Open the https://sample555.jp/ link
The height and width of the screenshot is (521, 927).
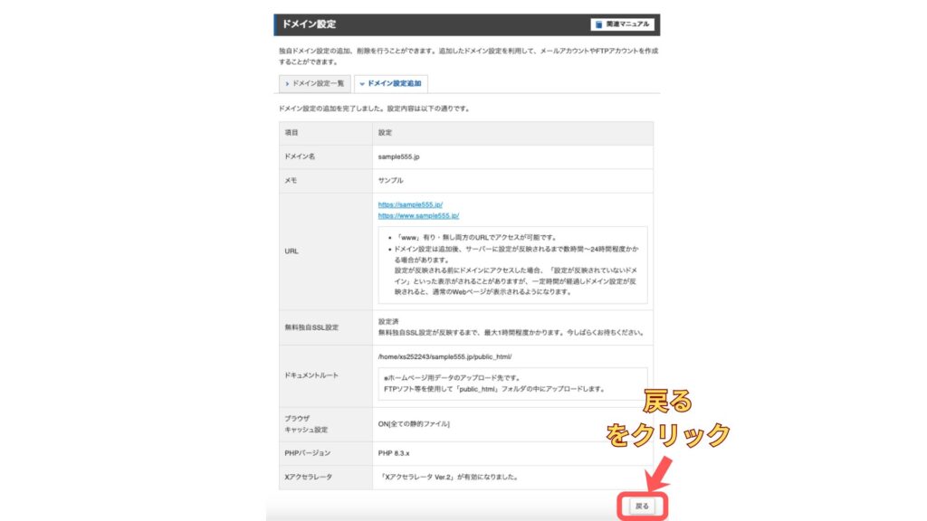coord(410,205)
